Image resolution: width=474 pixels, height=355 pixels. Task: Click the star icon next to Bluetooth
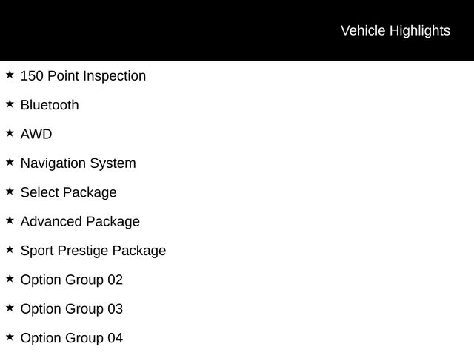point(10,104)
